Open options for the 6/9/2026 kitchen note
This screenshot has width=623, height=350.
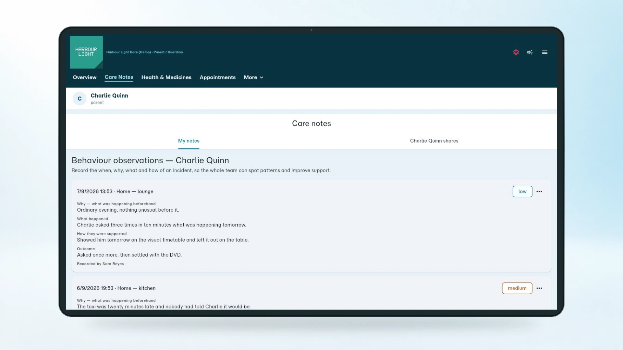coord(539,288)
